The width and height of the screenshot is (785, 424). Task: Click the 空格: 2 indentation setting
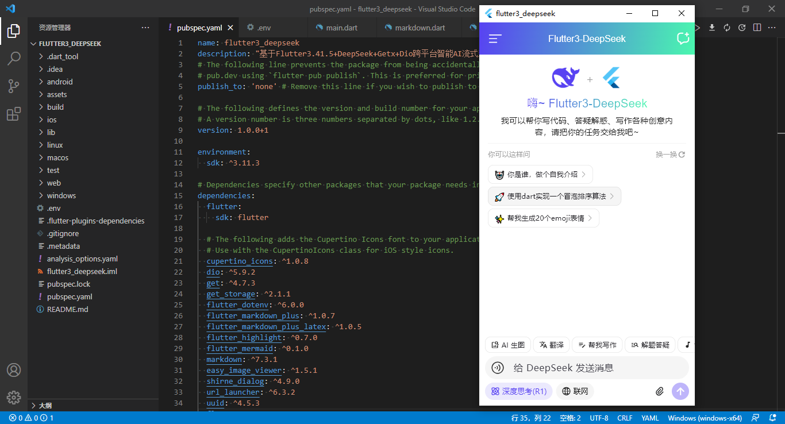pyautogui.click(x=570, y=418)
